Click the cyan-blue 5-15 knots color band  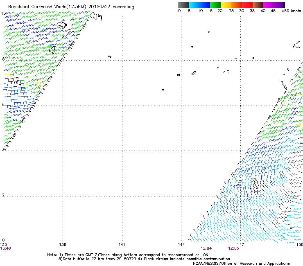[x=199, y=5]
